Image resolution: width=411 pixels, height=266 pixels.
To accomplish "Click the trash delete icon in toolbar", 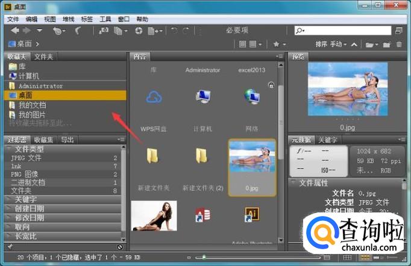I will (x=399, y=44).
